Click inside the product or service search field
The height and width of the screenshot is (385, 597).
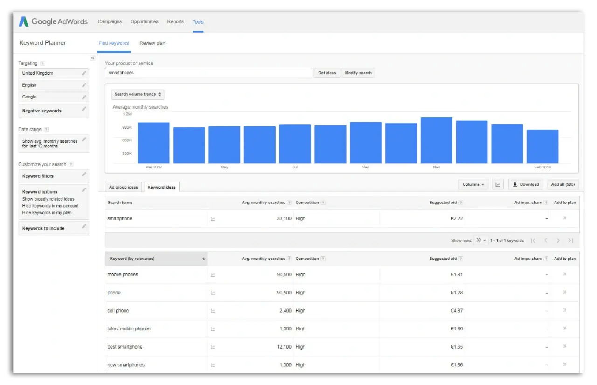(x=208, y=73)
